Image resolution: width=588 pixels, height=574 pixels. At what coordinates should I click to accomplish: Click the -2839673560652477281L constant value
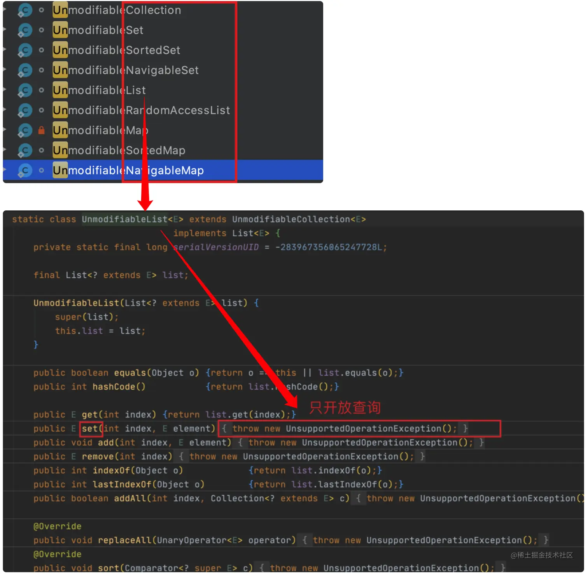pyautogui.click(x=329, y=247)
